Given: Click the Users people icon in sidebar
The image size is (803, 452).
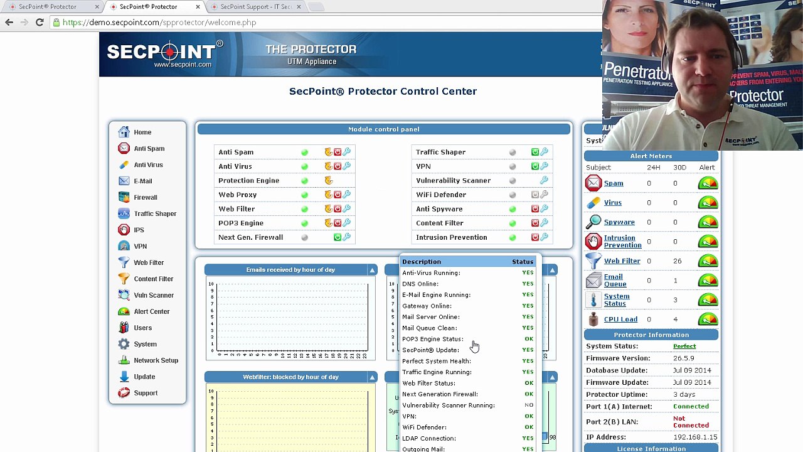Looking at the screenshot, I should pyautogui.click(x=124, y=328).
